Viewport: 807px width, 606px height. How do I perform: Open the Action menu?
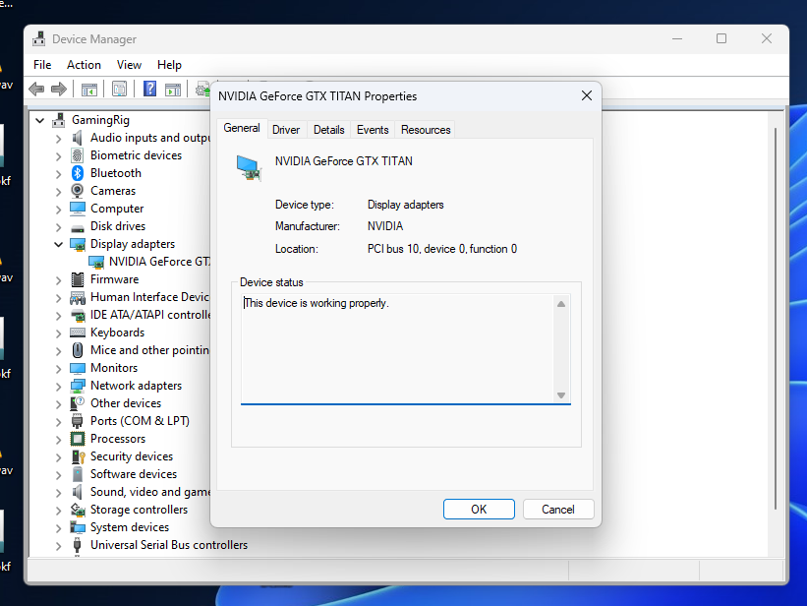[84, 65]
